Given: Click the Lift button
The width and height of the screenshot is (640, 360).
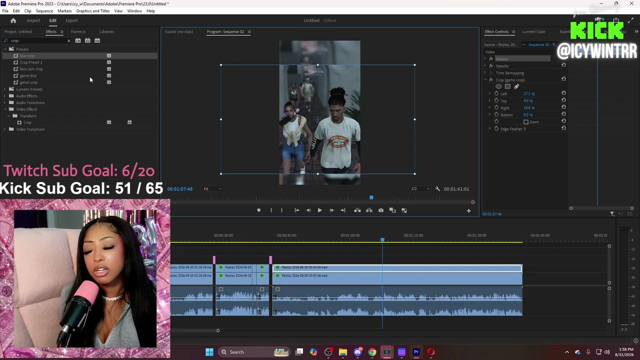Looking at the screenshot, I should coord(357,210).
